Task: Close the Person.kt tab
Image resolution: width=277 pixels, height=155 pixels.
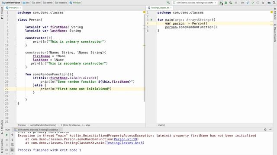Action: point(20,8)
